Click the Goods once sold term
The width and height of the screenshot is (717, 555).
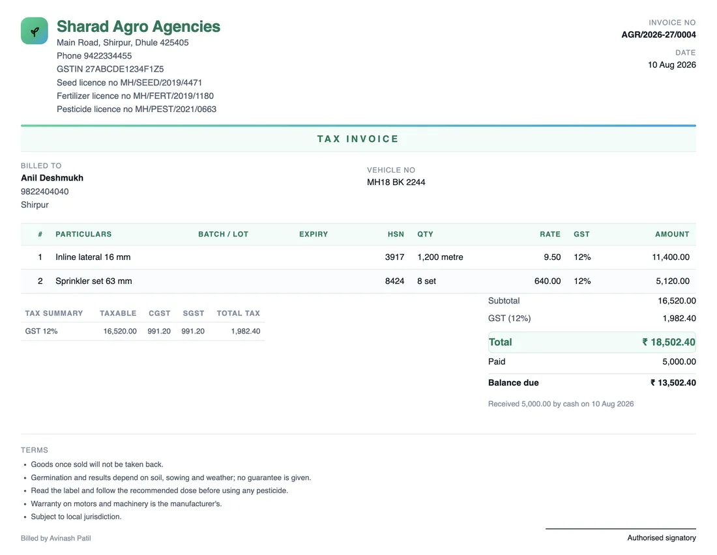(x=97, y=464)
